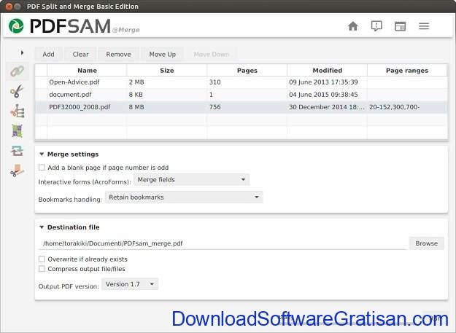The height and width of the screenshot is (333, 456).
Task: Expand the sidebar with the arrow
Action: [22, 53]
